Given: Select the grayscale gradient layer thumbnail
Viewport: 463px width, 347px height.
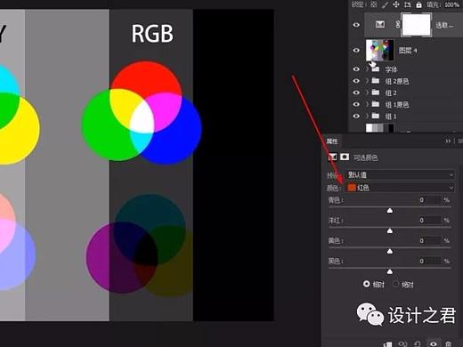Looking at the screenshot, I should pyautogui.click(x=380, y=128).
